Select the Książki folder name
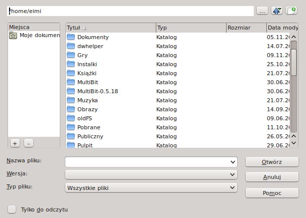This screenshot has height=218, width=306. 87,73
